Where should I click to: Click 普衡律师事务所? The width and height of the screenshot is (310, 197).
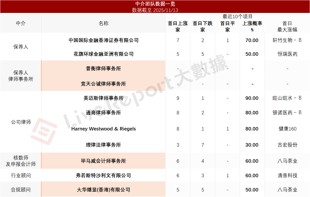104,69
